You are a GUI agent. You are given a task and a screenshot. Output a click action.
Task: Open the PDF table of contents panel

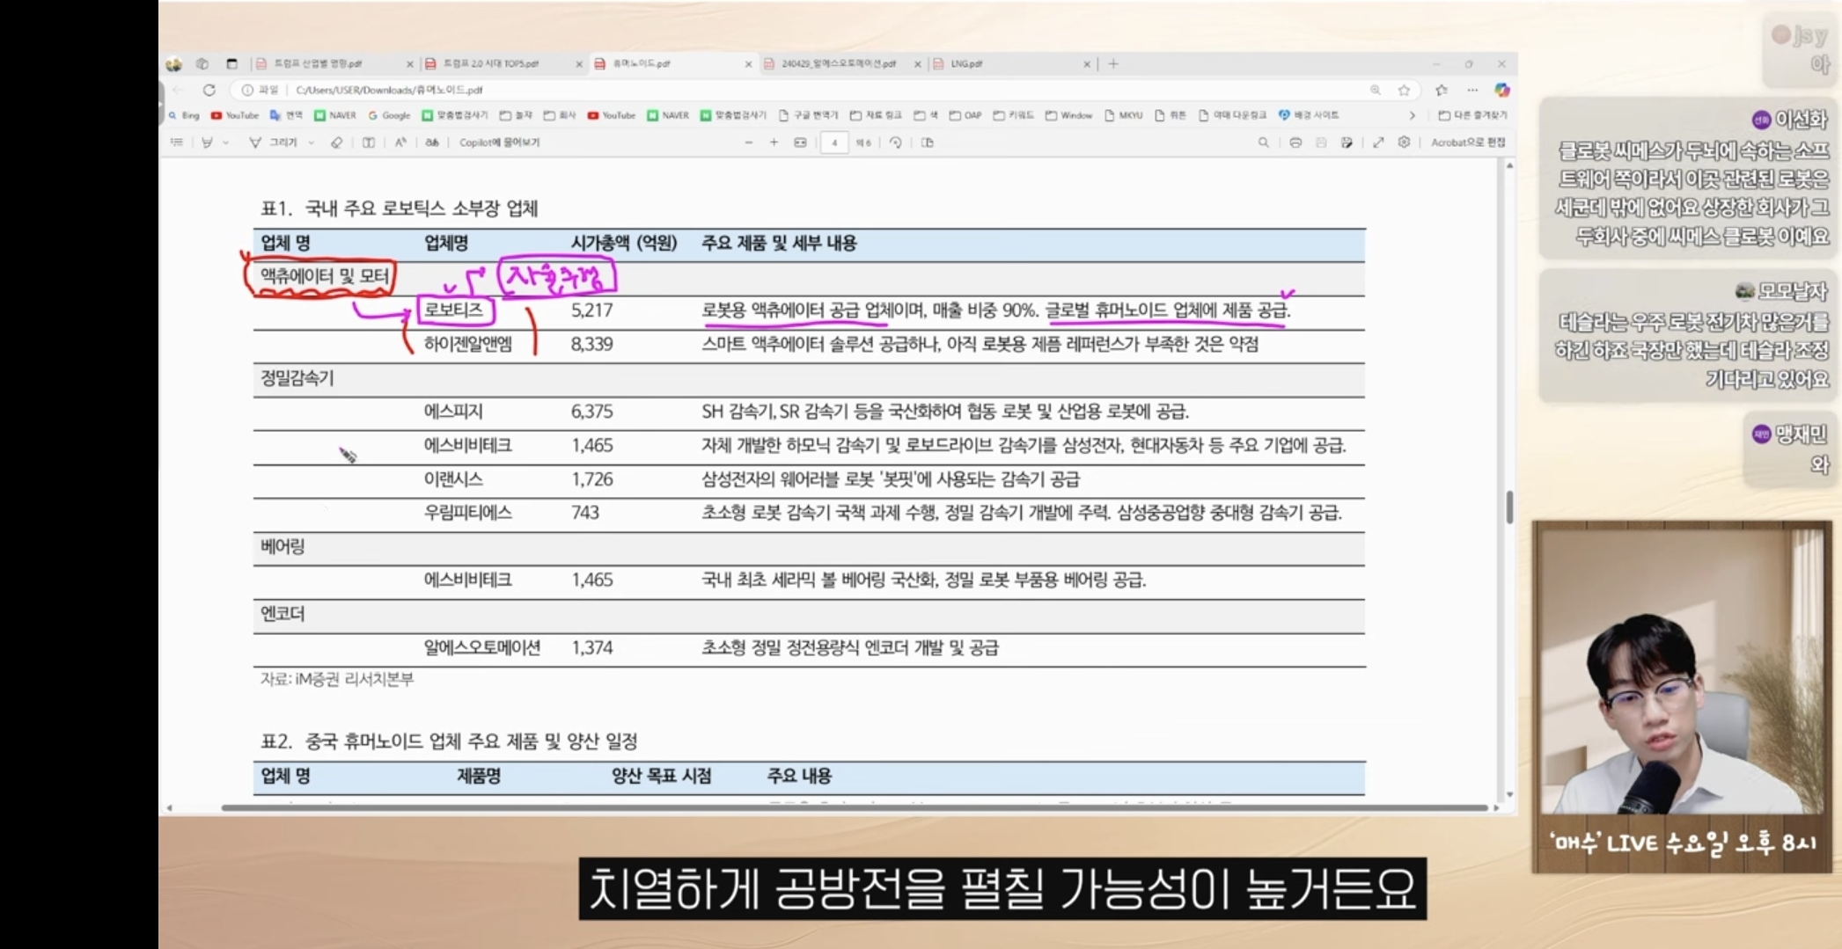(x=177, y=142)
